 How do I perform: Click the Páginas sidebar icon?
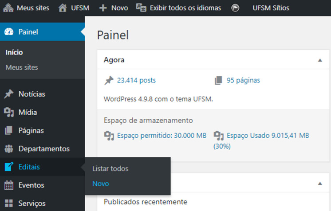(x=8, y=131)
